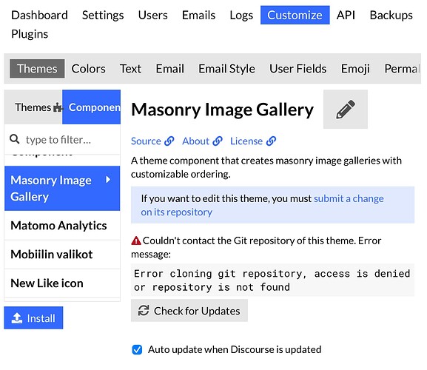Switch to the Emails admin tab

(198, 16)
